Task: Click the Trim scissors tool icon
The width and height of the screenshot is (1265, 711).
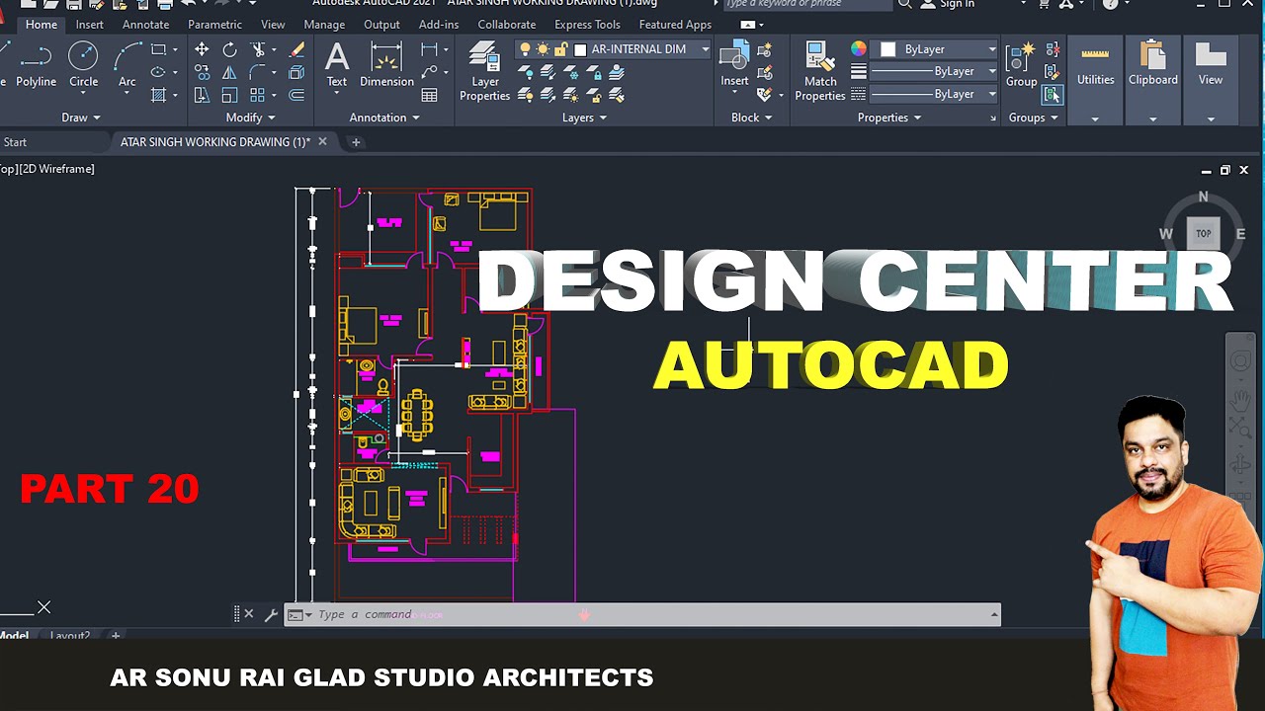Action: (258, 49)
